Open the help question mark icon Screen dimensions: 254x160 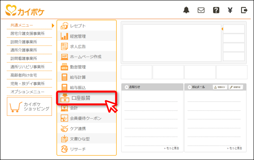point(216,10)
